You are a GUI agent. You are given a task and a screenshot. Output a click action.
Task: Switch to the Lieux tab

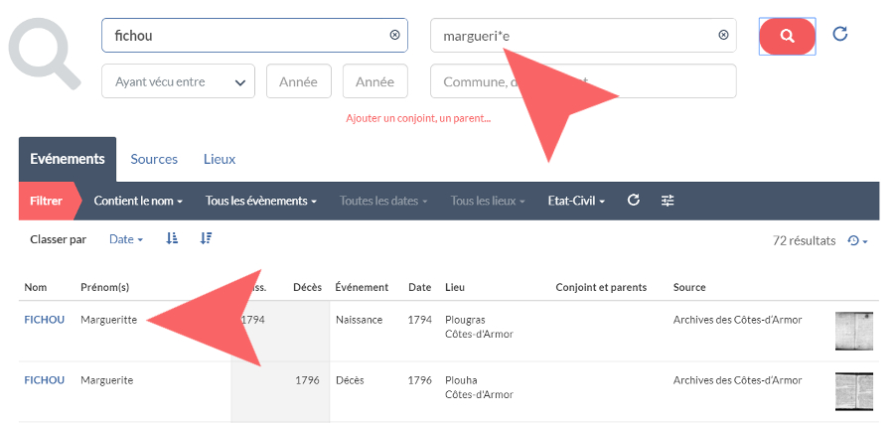pos(220,159)
